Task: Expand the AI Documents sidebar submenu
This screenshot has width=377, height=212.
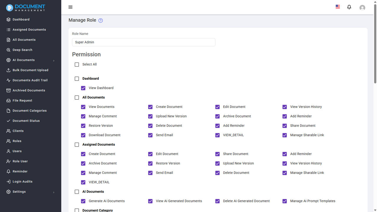Action: click(x=54, y=60)
